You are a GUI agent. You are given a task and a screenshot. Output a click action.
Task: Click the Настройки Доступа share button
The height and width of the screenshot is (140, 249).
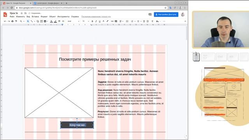click(x=166, y=14)
